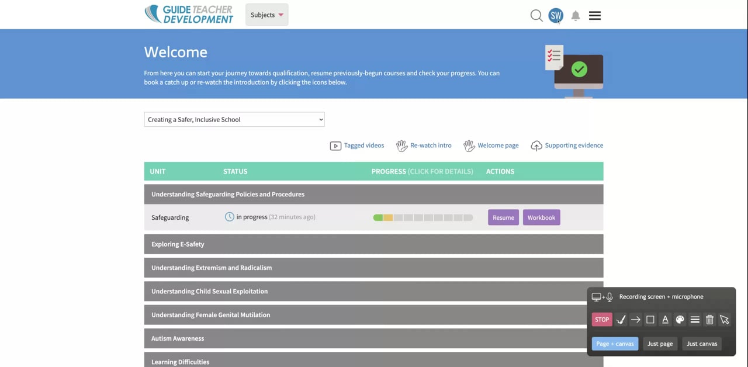Image resolution: width=748 pixels, height=367 pixels.
Task: Clear annotations with the trash icon
Action: point(709,320)
